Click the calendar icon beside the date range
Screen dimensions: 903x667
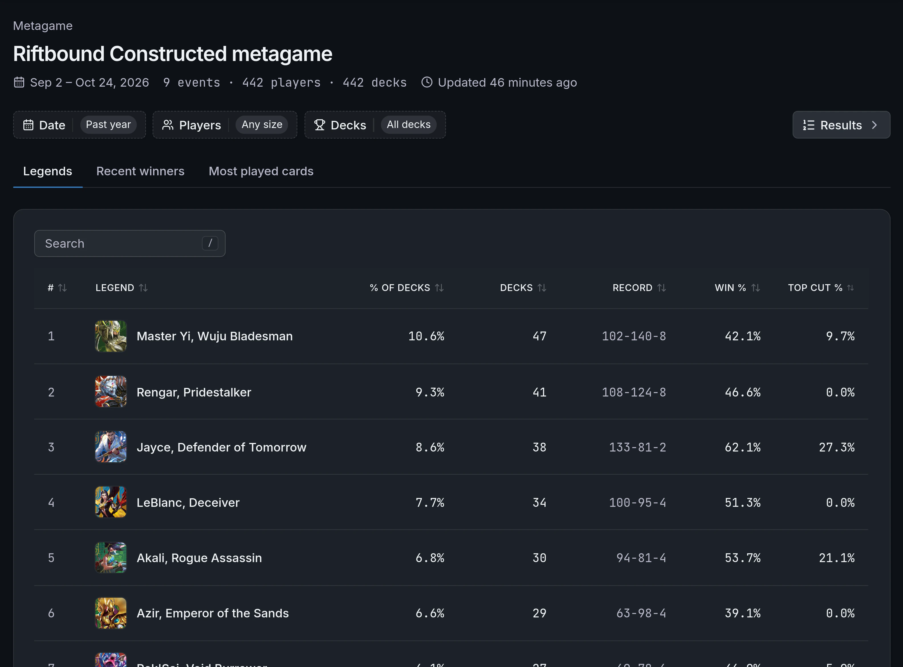19,82
